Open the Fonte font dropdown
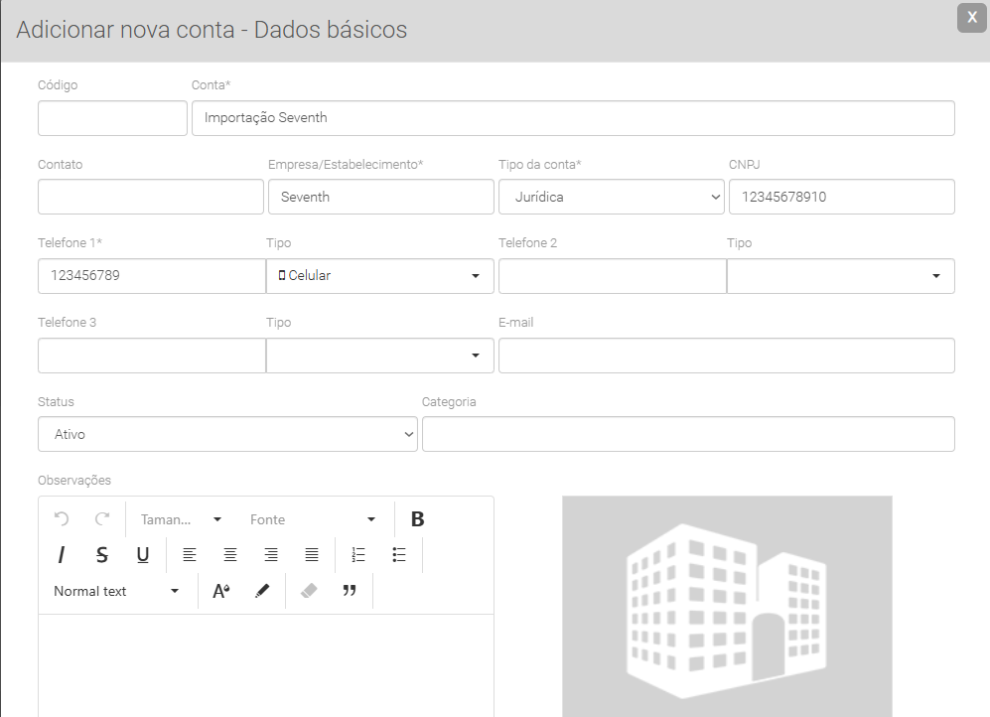The height and width of the screenshot is (717, 990). (x=313, y=519)
